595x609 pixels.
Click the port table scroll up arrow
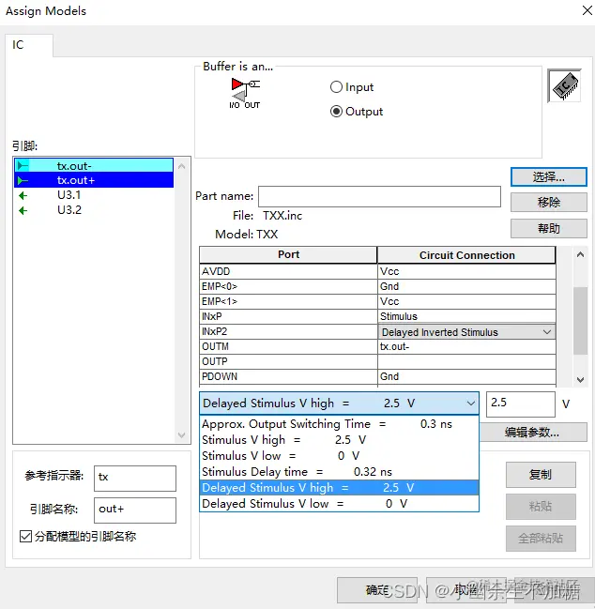tap(580, 255)
